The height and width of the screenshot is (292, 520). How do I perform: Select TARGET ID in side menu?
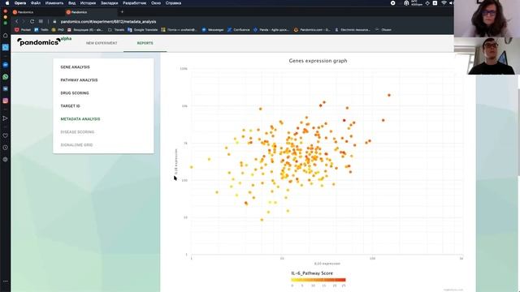pos(71,106)
